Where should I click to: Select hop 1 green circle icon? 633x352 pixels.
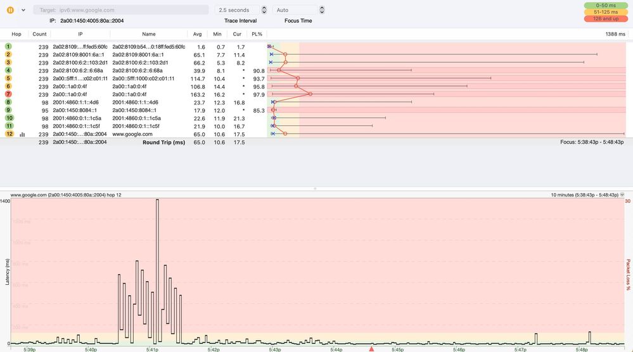[x=8, y=46]
